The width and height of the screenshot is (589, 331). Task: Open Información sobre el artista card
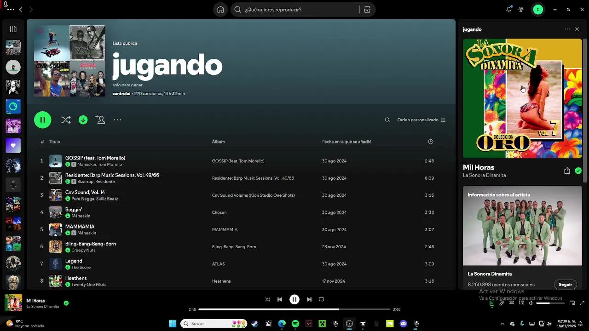click(x=522, y=238)
